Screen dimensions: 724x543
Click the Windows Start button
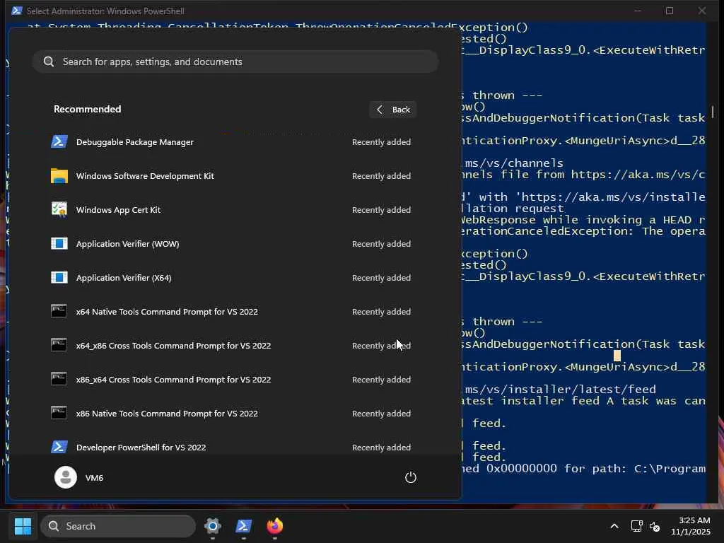23,526
